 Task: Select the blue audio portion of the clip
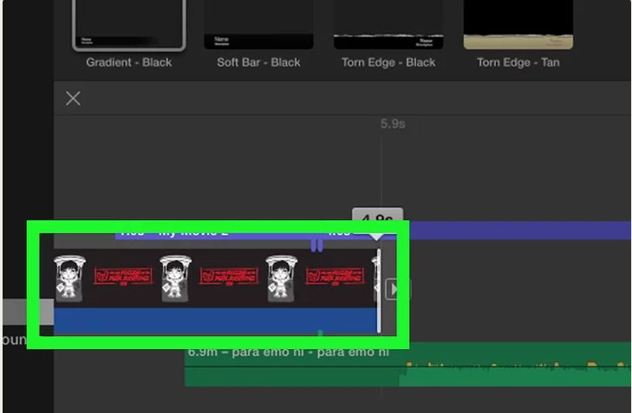point(216,321)
